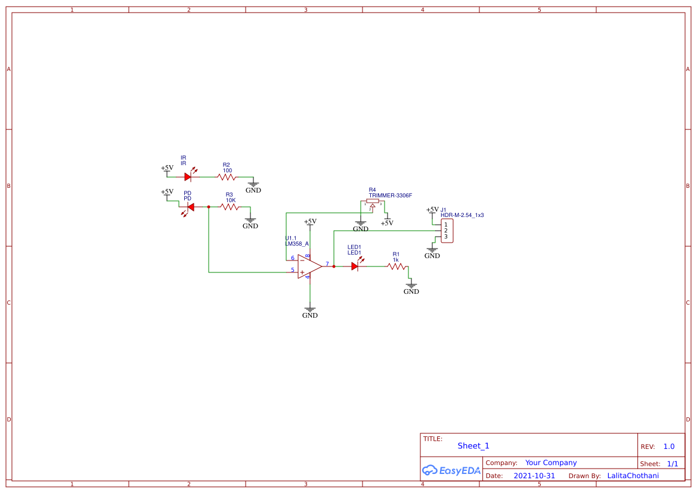Click pin 1 on connector J1
Viewport: 697px width, 493px height.
point(445,224)
